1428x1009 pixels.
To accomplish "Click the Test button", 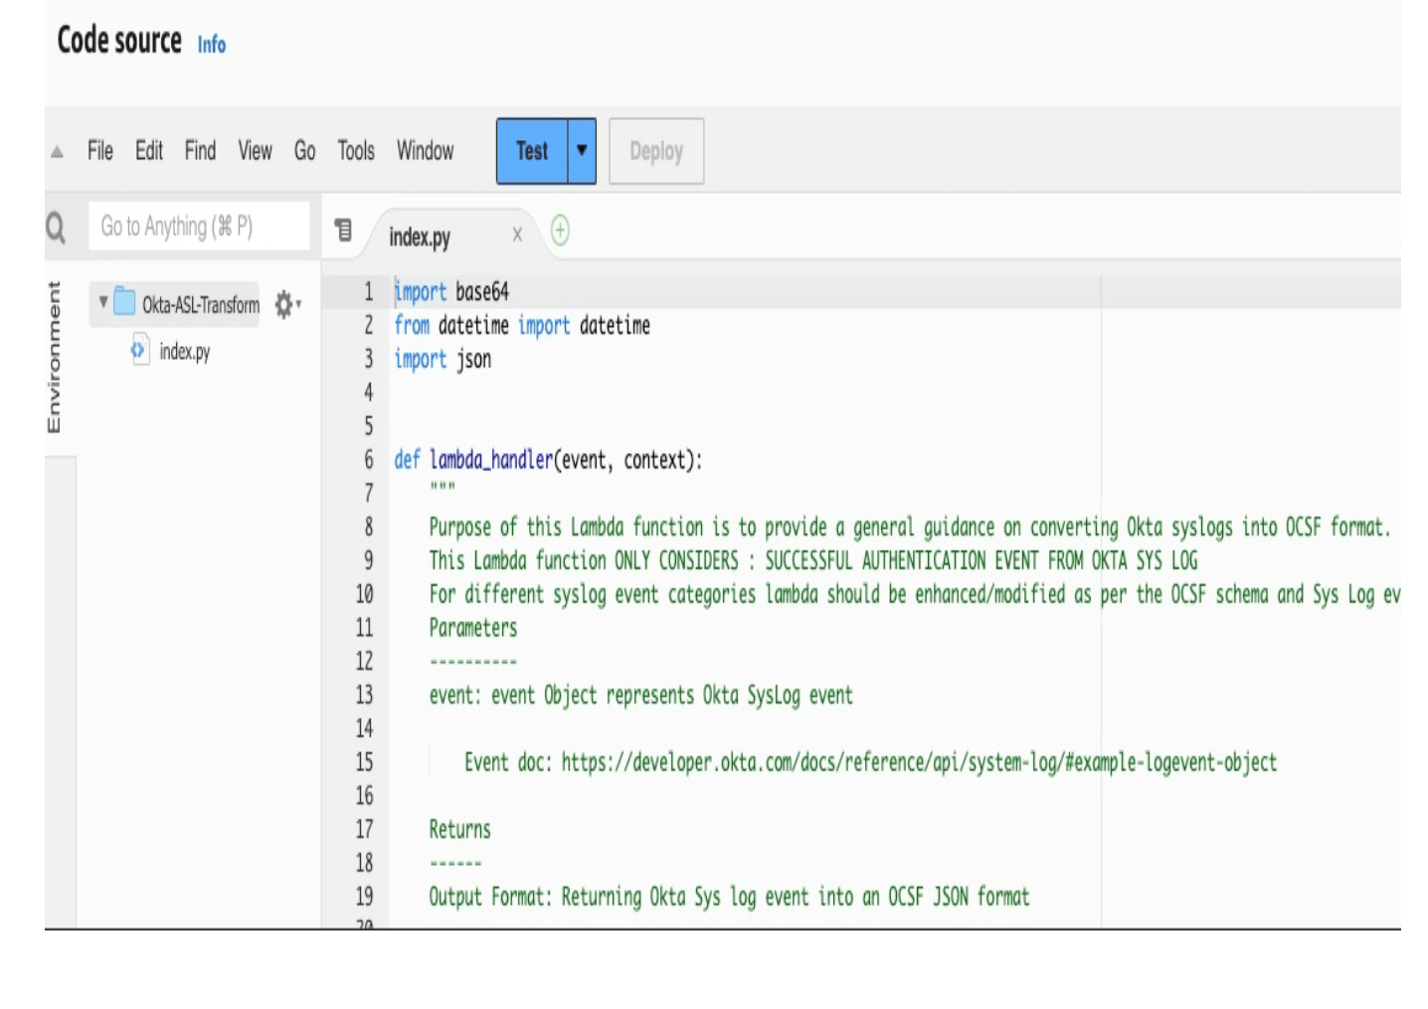I will (532, 151).
